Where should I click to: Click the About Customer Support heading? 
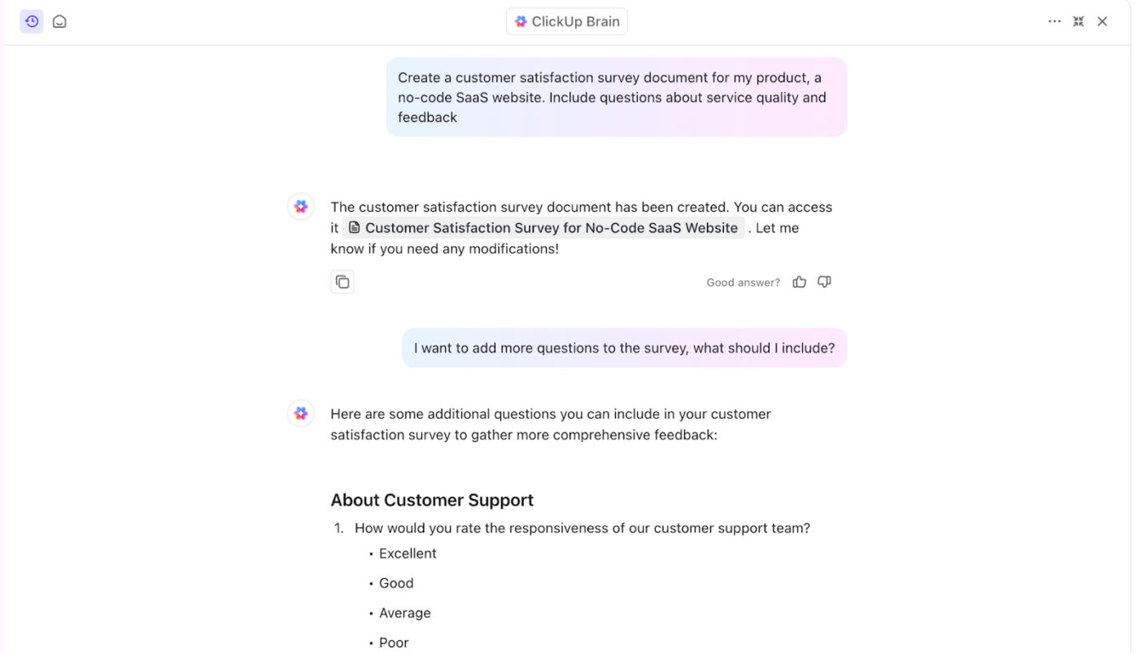click(432, 500)
